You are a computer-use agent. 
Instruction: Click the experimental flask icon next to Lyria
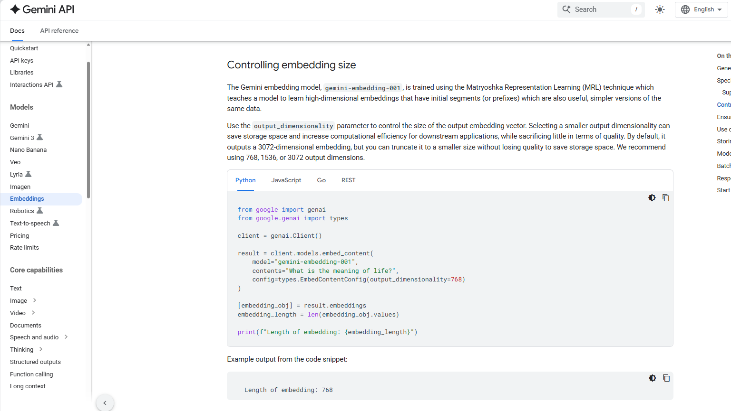click(x=29, y=174)
